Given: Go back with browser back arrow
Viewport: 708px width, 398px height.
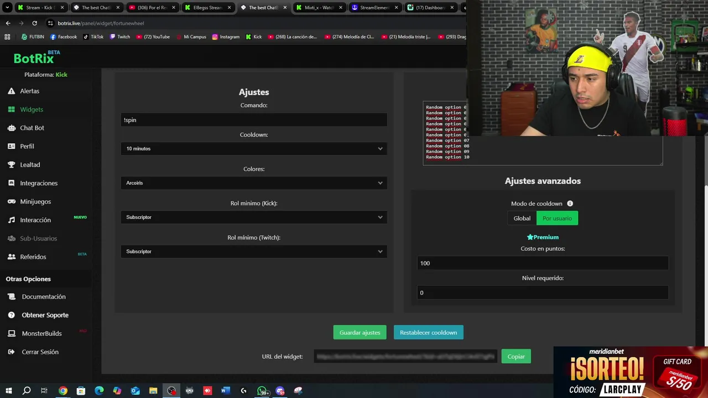Looking at the screenshot, I should (x=8, y=23).
